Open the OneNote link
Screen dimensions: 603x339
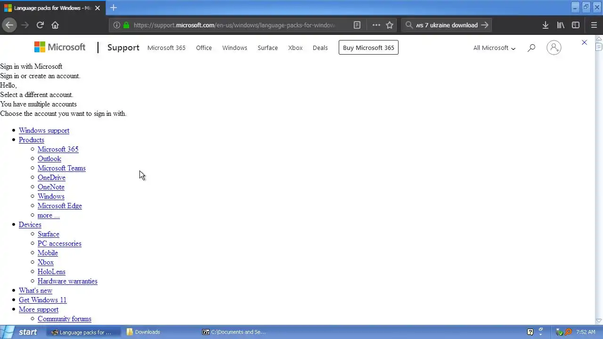[x=51, y=187]
